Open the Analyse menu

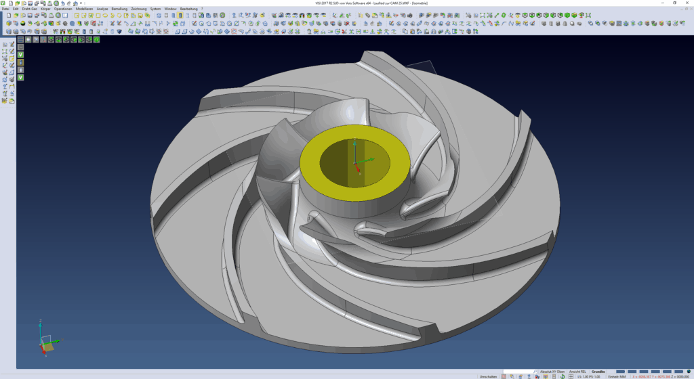(102, 9)
